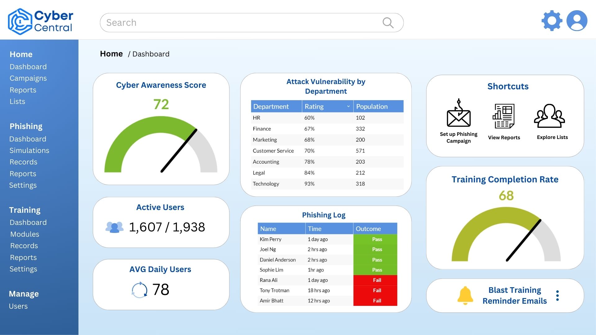Click the HR department row in vulnerability table

(326, 117)
